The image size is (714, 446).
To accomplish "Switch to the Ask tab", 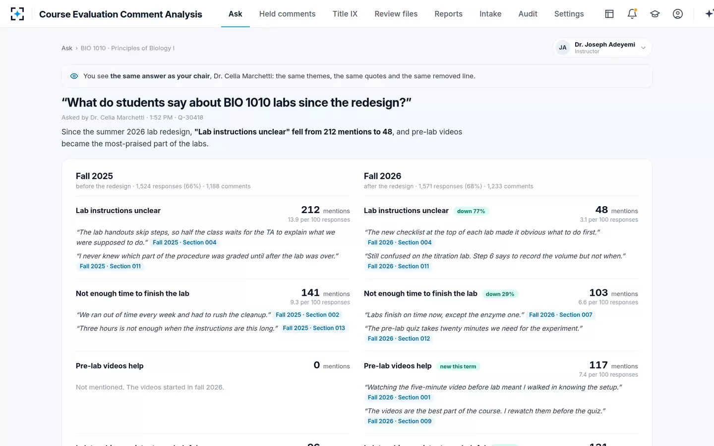I will pyautogui.click(x=236, y=14).
